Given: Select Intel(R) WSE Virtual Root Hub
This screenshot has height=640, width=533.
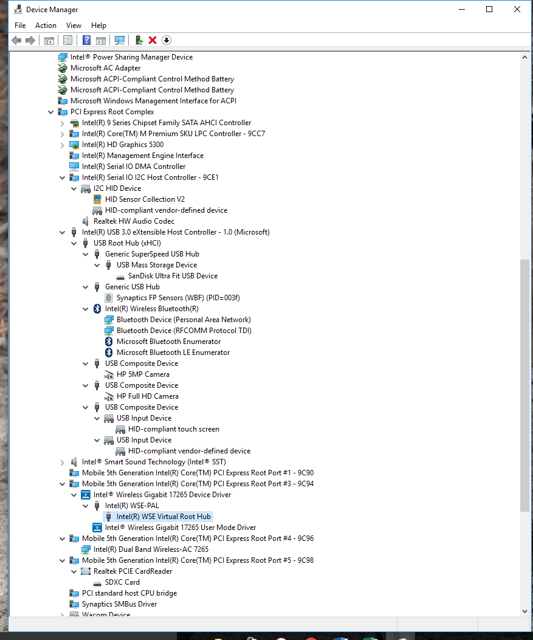Looking at the screenshot, I should coord(163,517).
